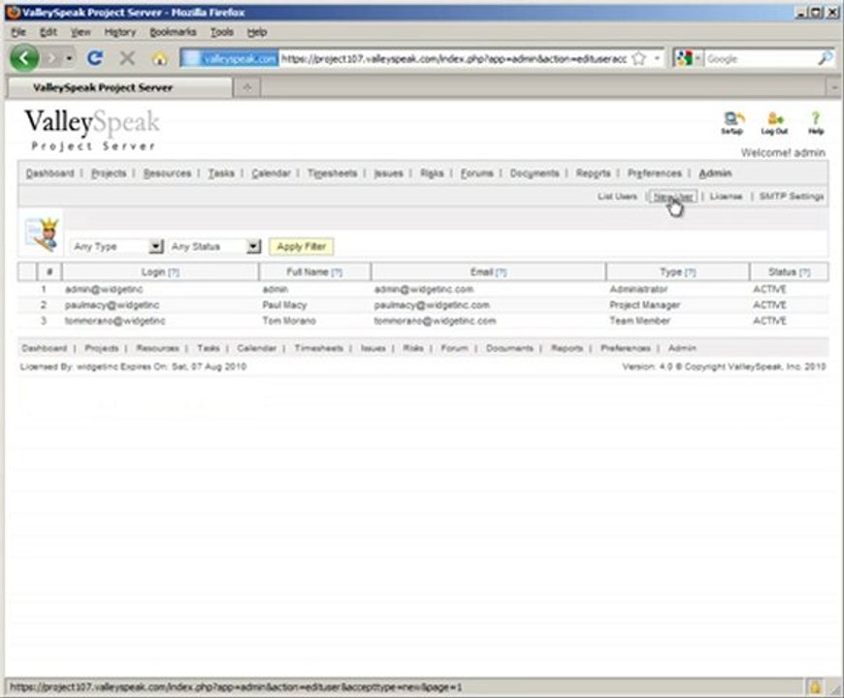Click the bookmark star in address bar

coord(639,58)
